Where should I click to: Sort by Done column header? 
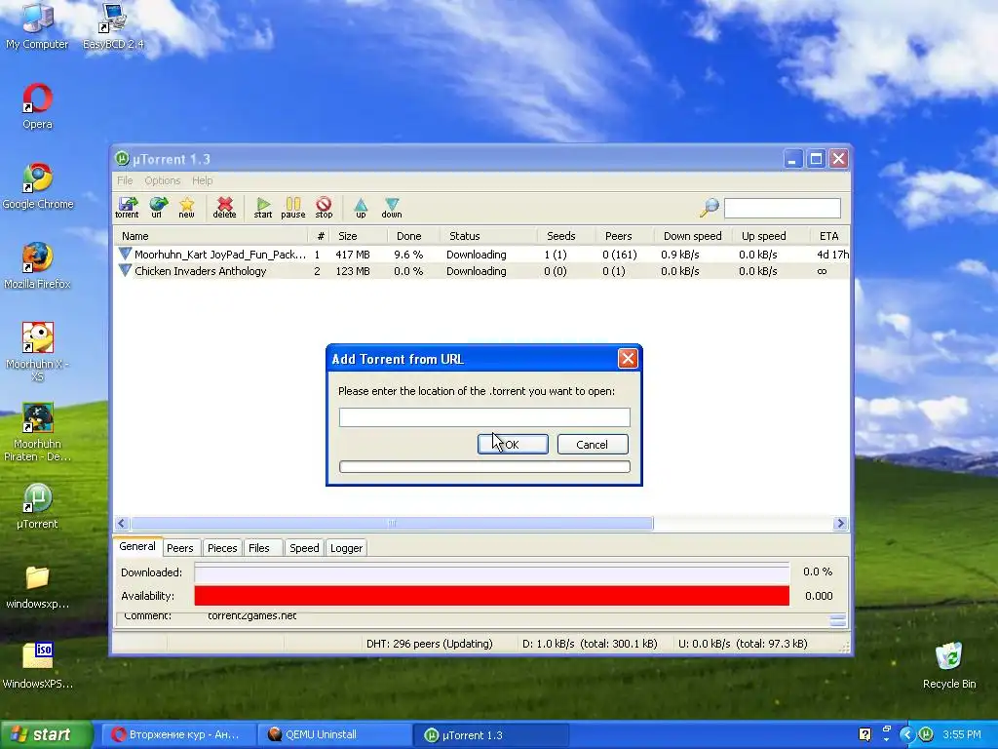pos(413,236)
